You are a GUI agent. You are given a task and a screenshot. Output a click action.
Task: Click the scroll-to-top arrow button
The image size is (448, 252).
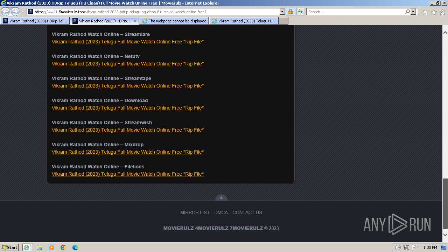pos(221,198)
